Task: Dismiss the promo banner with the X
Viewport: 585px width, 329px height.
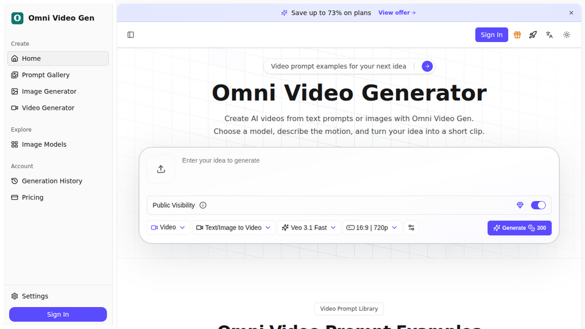Action: point(571,13)
